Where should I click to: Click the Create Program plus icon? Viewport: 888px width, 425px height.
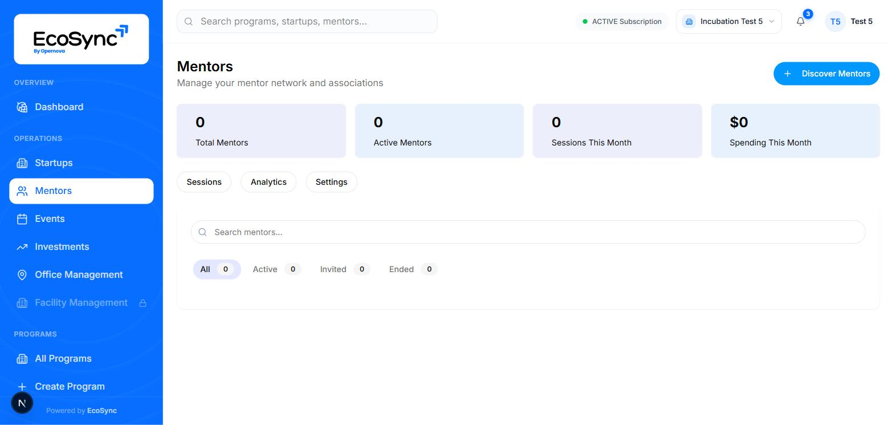click(22, 387)
